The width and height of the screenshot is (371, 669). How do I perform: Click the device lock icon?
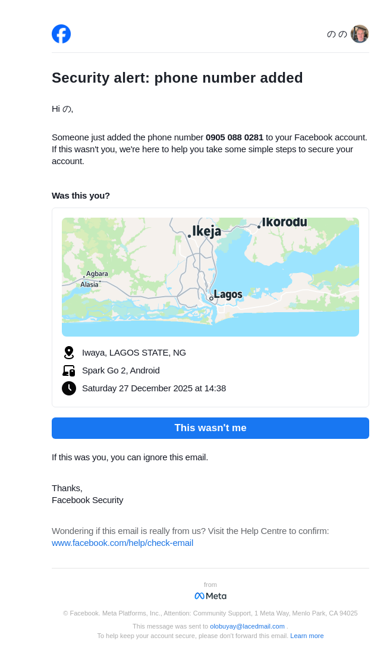(x=69, y=370)
